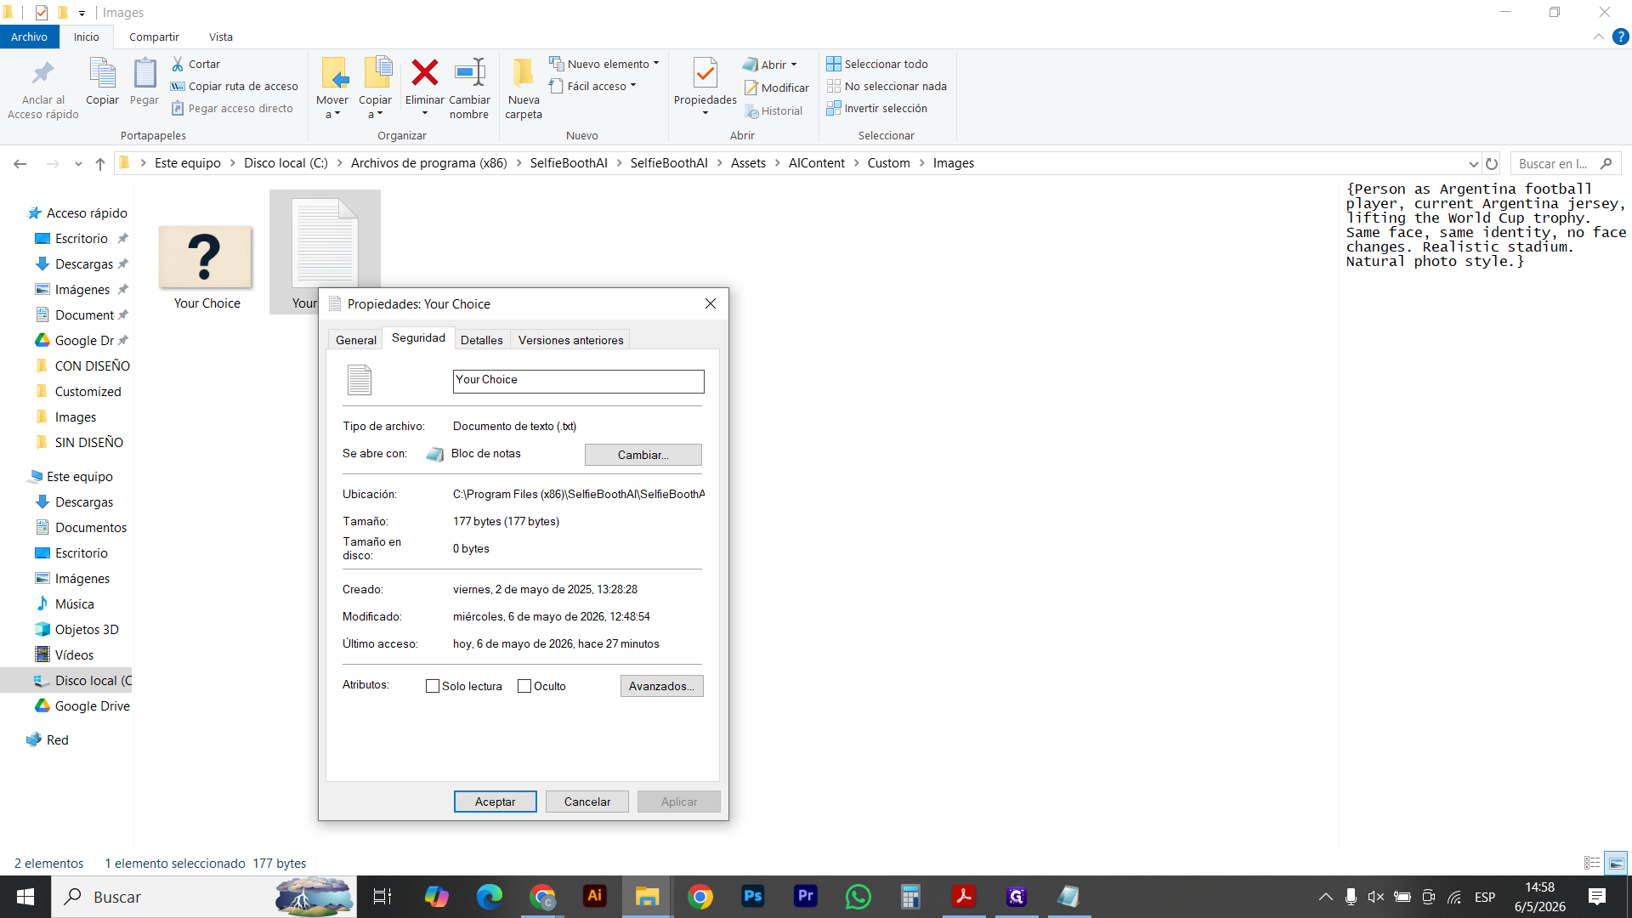
Task: Click AIContent in the address breadcrumb
Action: coord(816,163)
